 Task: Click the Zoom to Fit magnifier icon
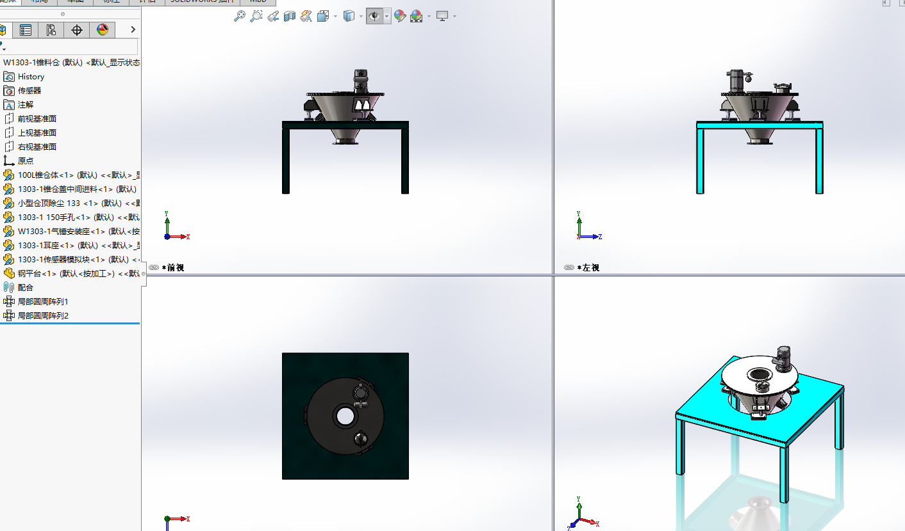pos(239,16)
